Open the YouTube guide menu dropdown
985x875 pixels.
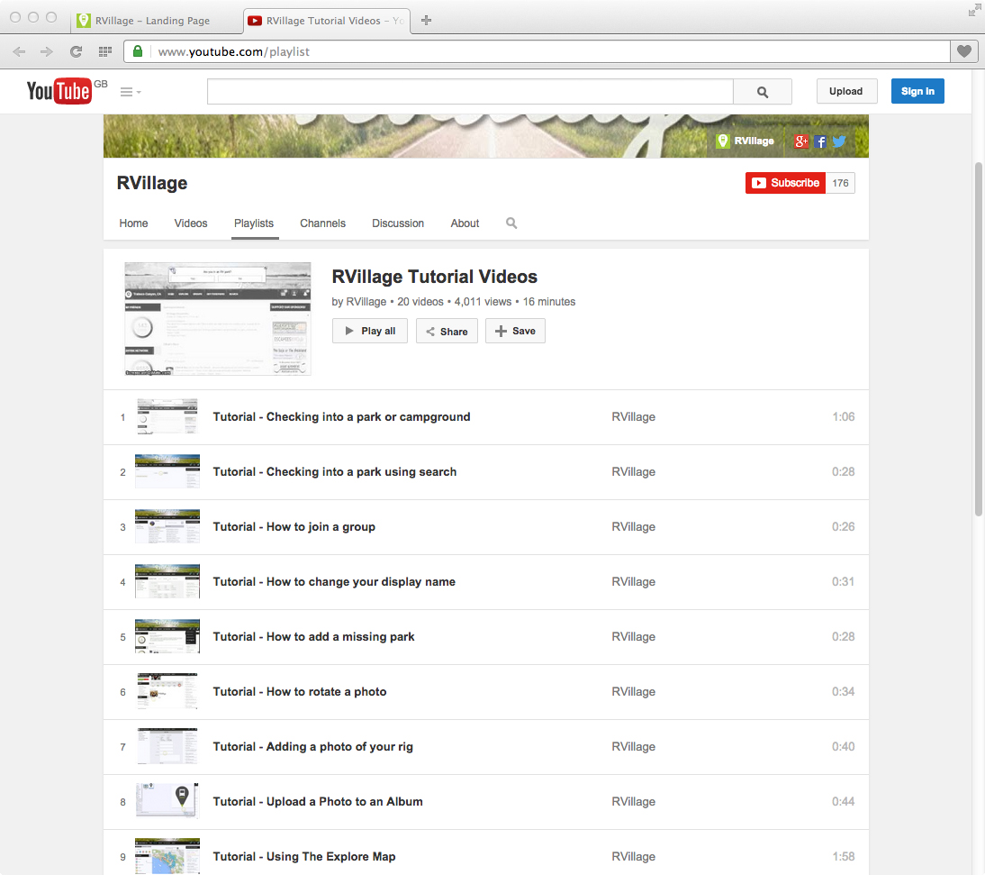131,92
